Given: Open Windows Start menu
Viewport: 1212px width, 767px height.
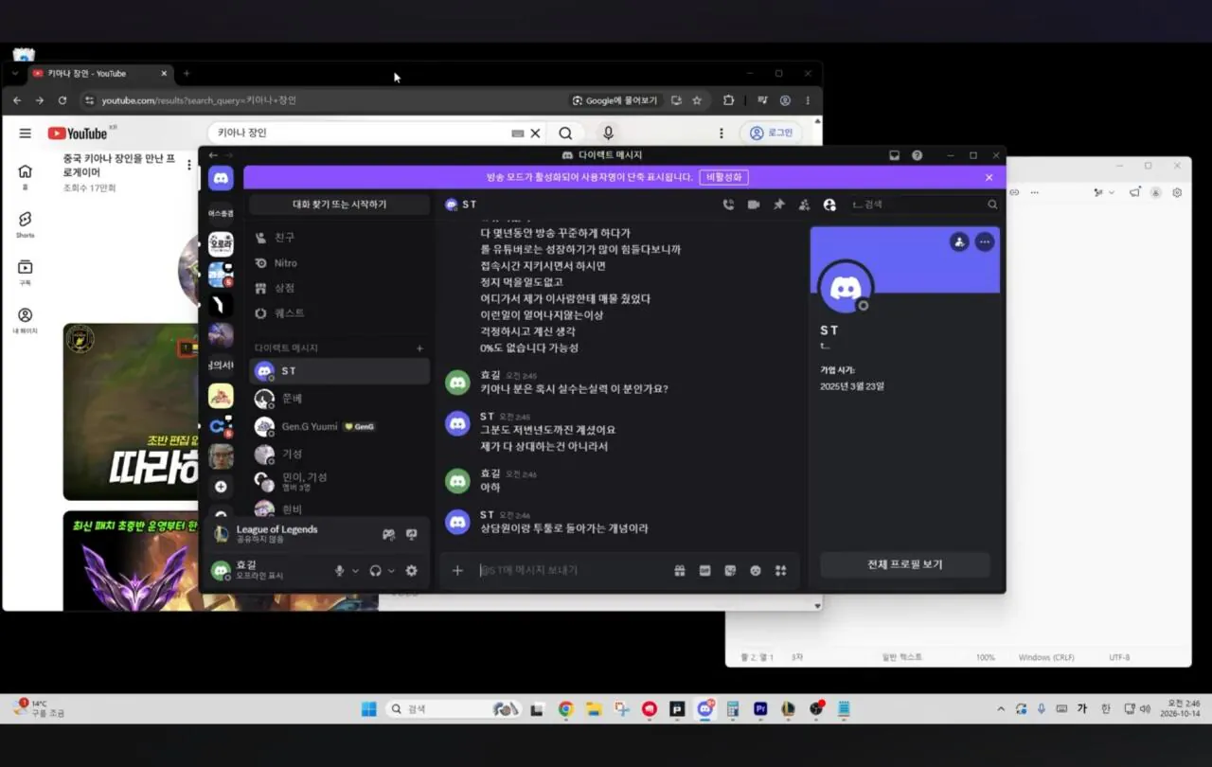Looking at the screenshot, I should coord(368,709).
